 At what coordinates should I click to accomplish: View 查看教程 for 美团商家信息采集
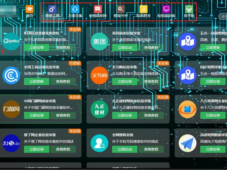(151, 48)
